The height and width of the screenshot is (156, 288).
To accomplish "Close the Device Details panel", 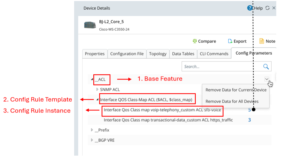I will 274,8.
